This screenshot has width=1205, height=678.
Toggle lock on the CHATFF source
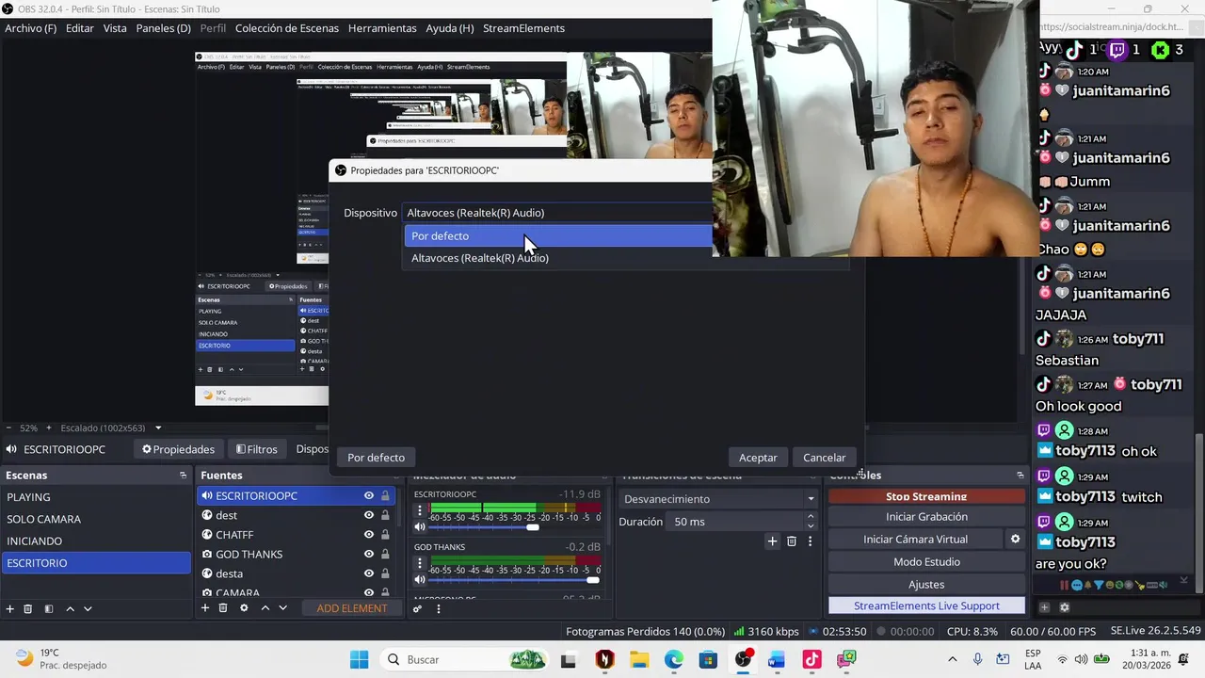[x=385, y=535]
